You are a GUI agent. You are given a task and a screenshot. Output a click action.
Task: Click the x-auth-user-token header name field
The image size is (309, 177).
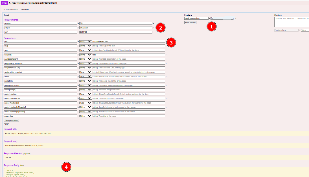pos(196,18)
